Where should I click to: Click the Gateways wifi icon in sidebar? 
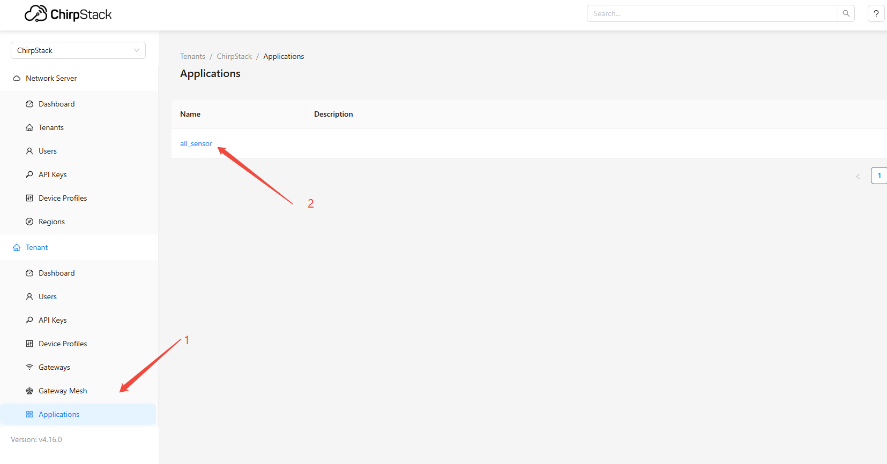coord(29,367)
